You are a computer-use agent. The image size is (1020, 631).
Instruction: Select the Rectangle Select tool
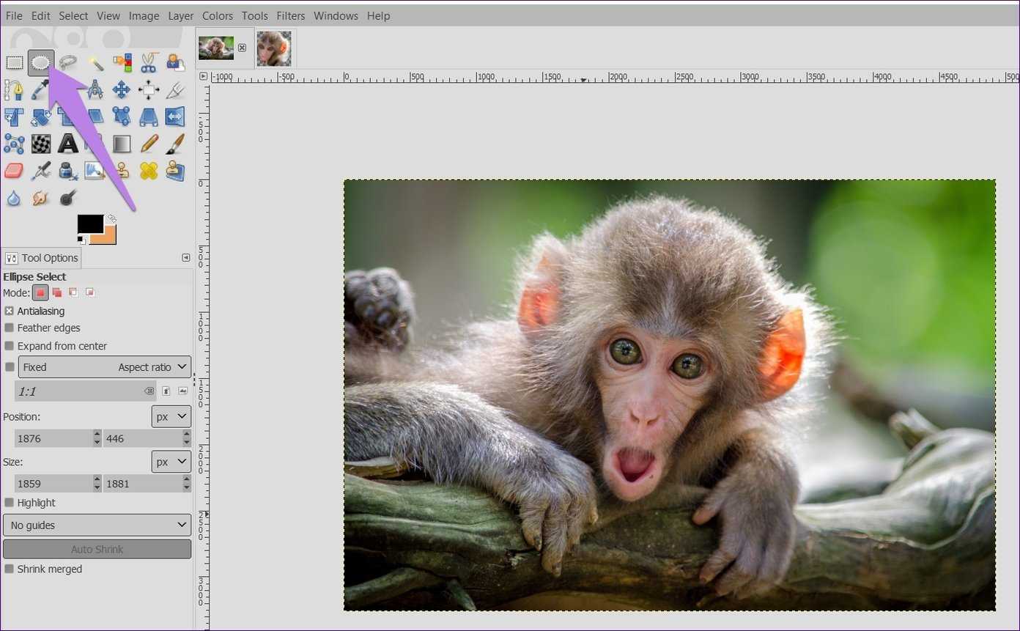pos(15,63)
